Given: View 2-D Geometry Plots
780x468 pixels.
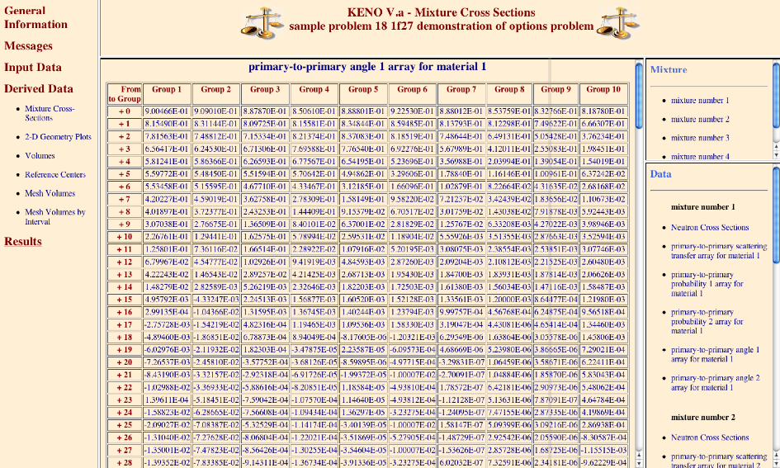Looking at the screenshot, I should [58, 137].
